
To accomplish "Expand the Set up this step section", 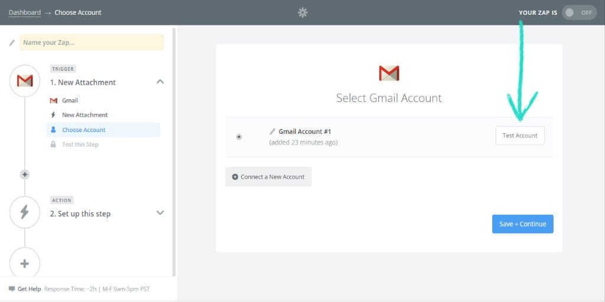I will tap(160, 212).
